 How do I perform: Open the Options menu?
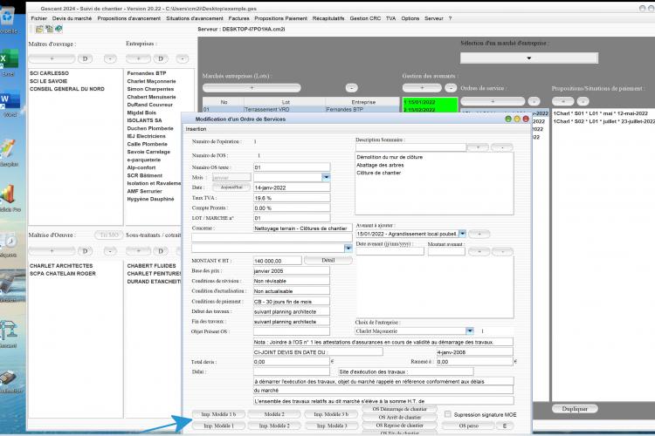(410, 18)
